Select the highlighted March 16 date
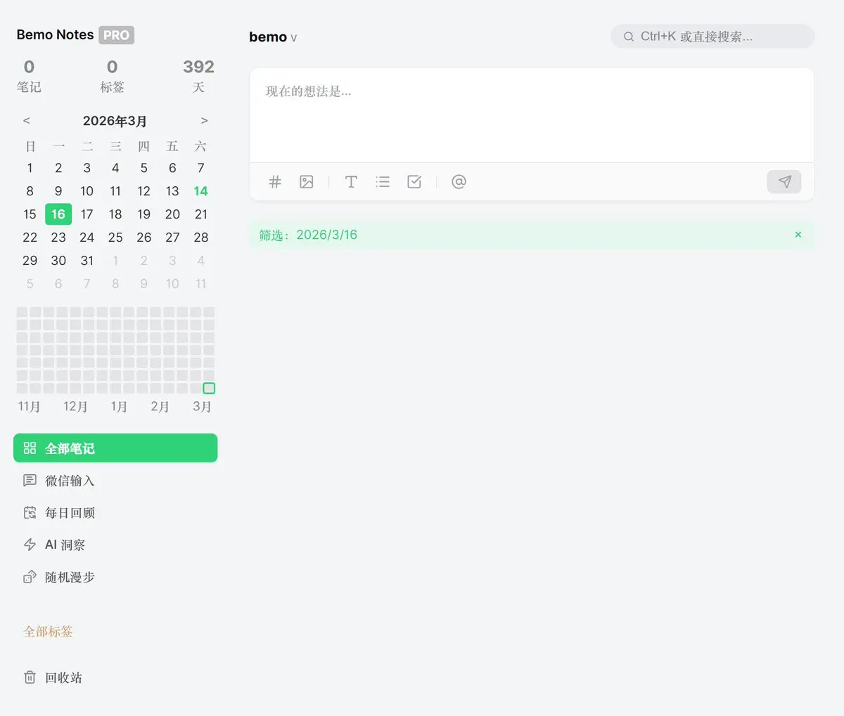 (x=58, y=214)
